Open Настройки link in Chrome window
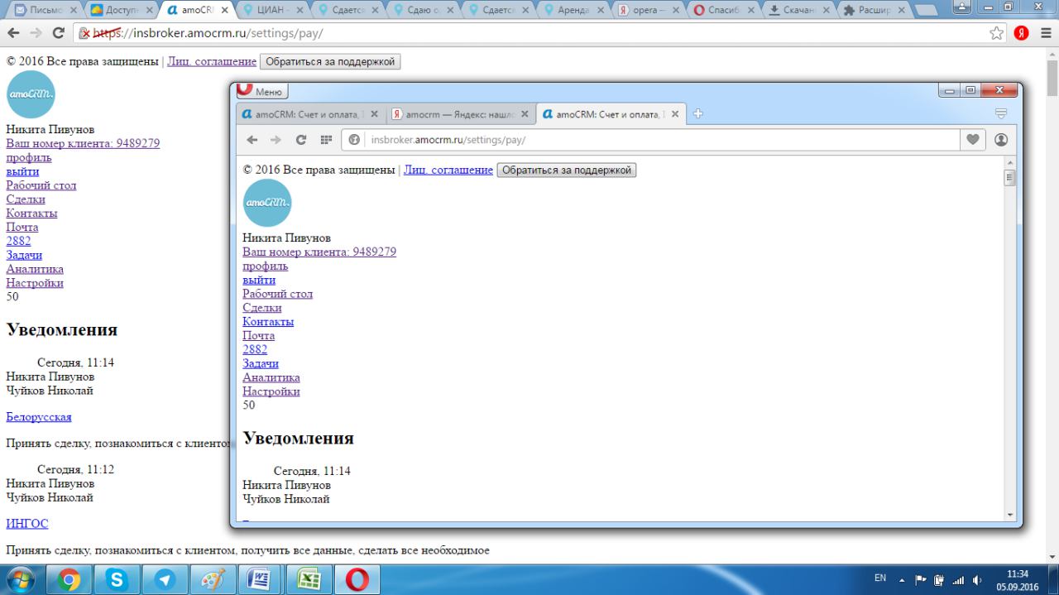The height and width of the screenshot is (595, 1059). [x=35, y=282]
